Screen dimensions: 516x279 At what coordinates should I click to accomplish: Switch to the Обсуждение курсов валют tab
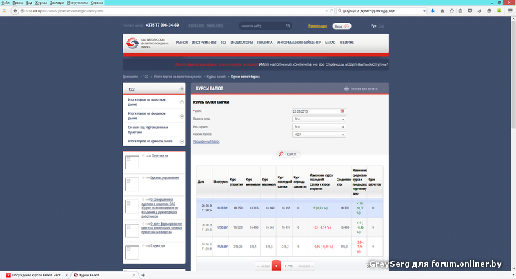(35, 274)
